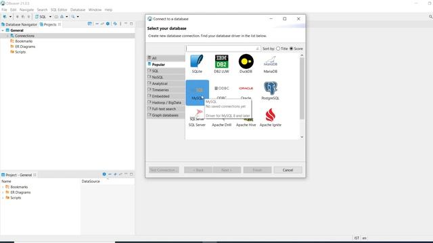
Task: Click the navigator settings gear icon
Action: point(108,24)
